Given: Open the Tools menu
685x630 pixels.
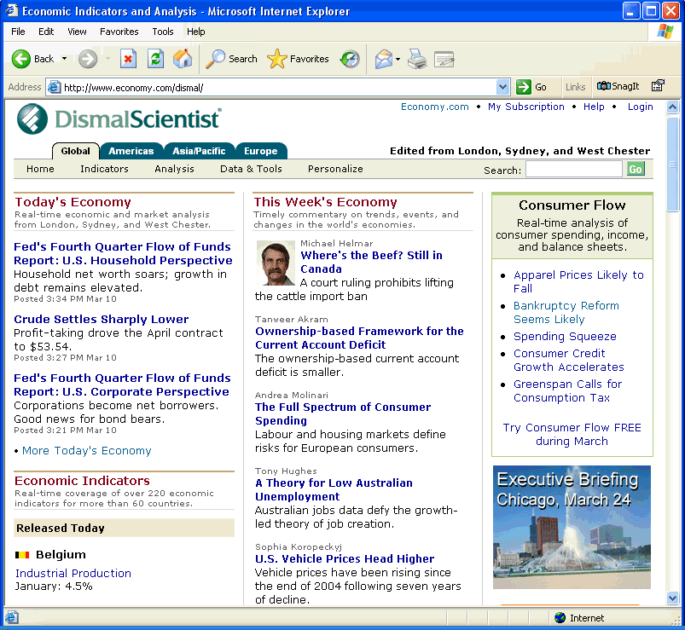Looking at the screenshot, I should 162,32.
